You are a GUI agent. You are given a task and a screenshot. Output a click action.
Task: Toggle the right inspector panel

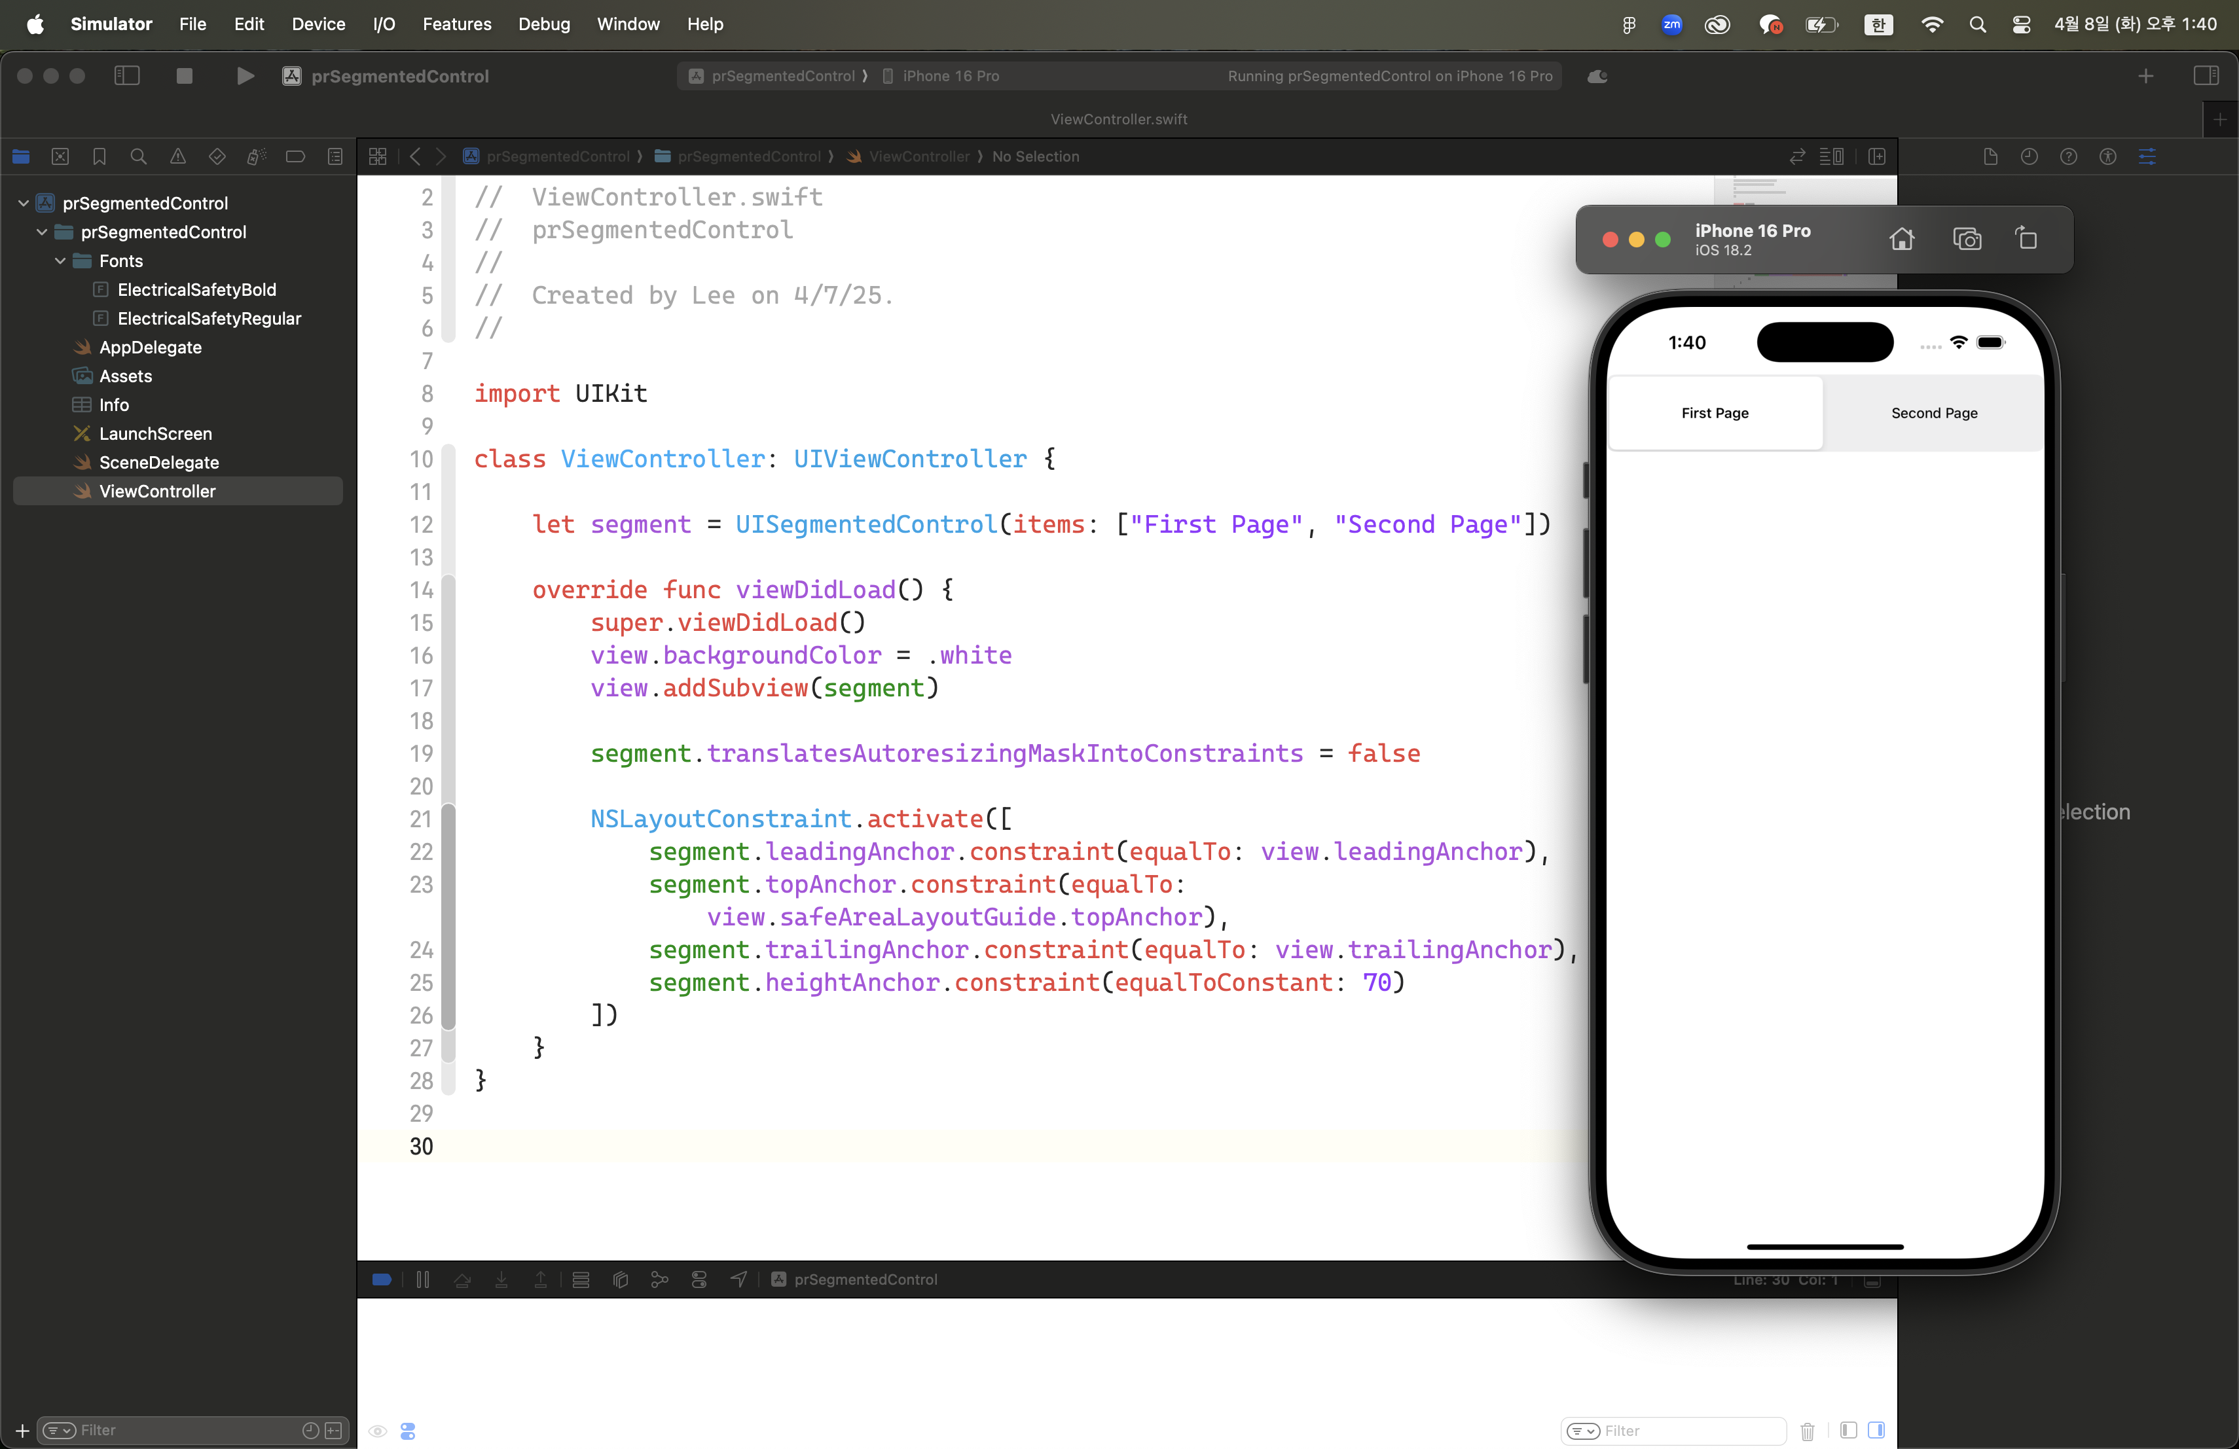click(x=2205, y=76)
